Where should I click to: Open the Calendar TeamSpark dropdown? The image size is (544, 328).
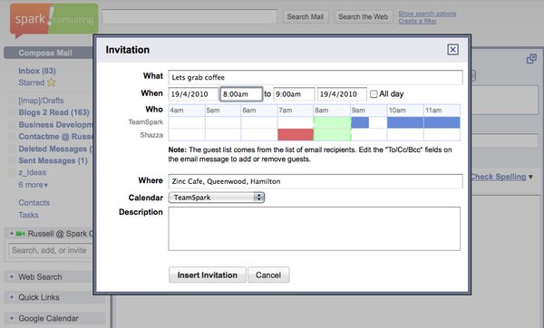pos(217,198)
